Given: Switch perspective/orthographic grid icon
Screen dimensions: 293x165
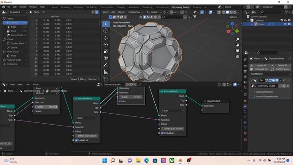Looking at the screenshot, I should tap(238, 56).
